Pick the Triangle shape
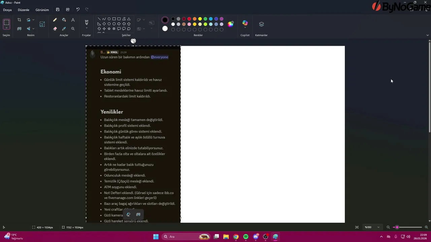 tap(129, 19)
